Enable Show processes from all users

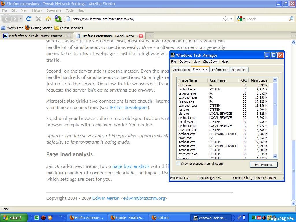coord(179,164)
